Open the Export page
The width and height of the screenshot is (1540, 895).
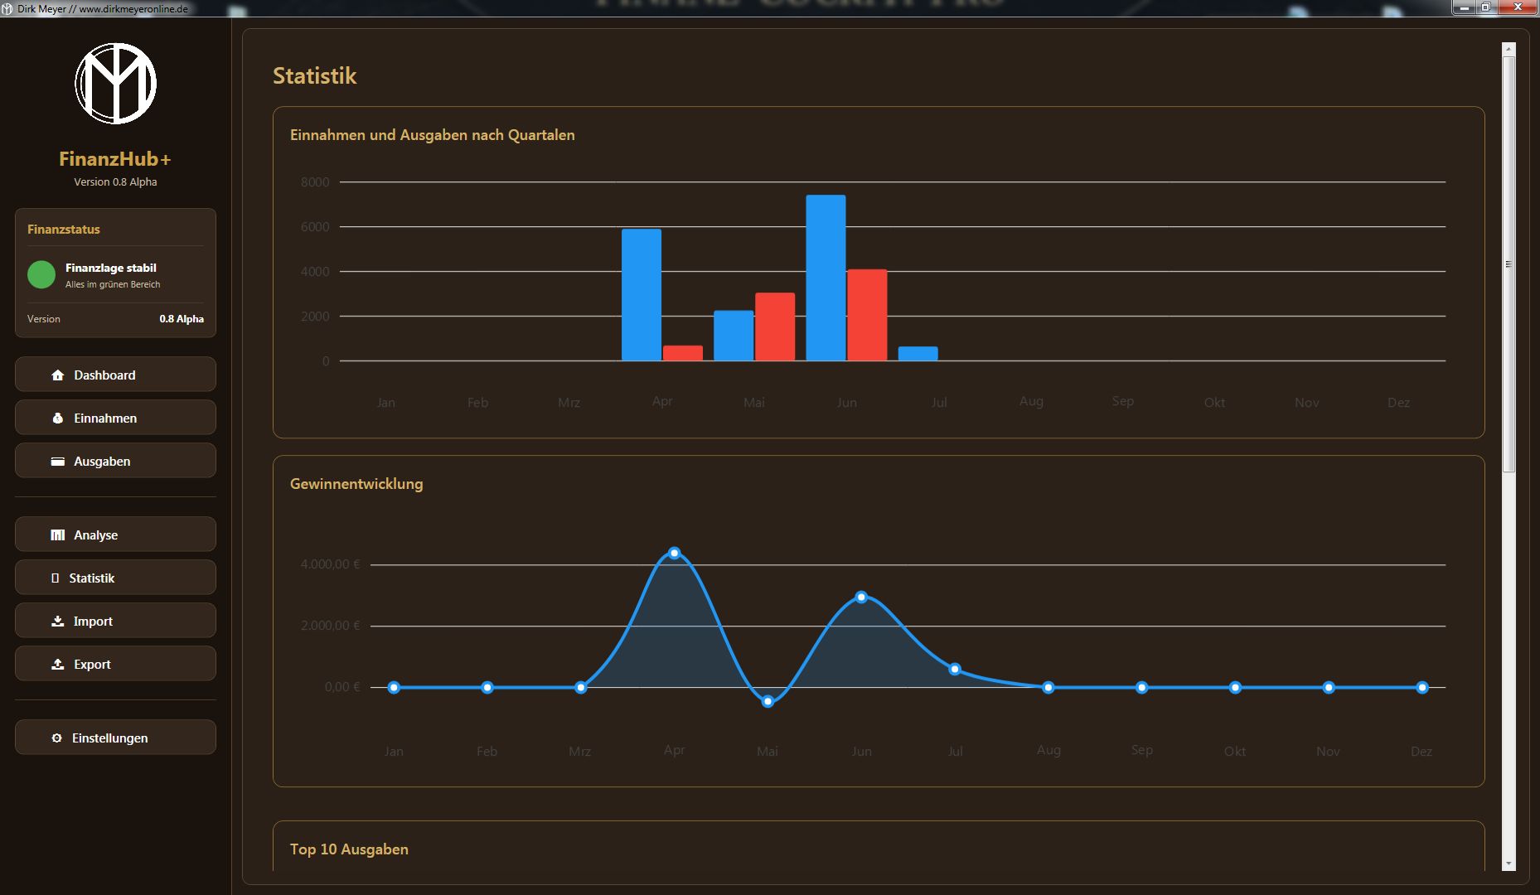[x=115, y=664]
